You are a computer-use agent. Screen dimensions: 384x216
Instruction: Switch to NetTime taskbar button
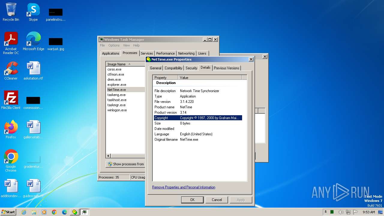(x=75, y=212)
